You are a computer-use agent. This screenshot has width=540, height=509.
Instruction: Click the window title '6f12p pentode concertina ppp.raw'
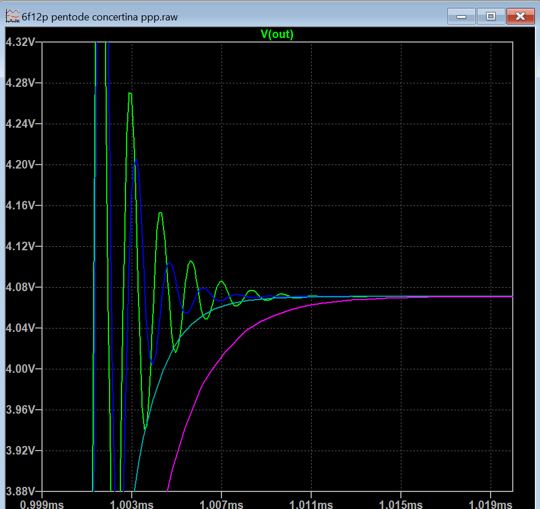(x=99, y=17)
